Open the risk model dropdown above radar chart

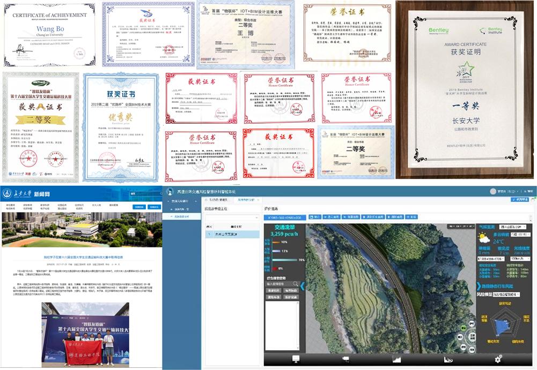(x=506, y=295)
